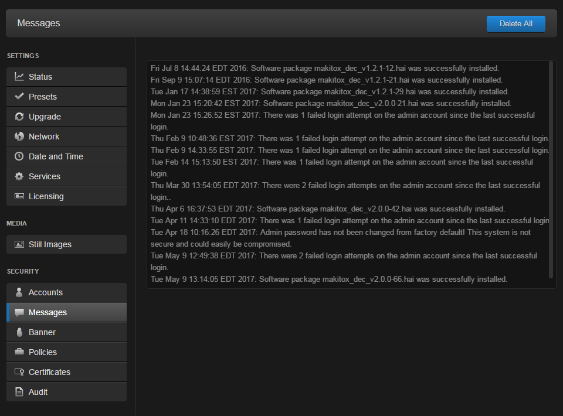Select the Presets checkmark icon
563x416 pixels.
pos(18,96)
